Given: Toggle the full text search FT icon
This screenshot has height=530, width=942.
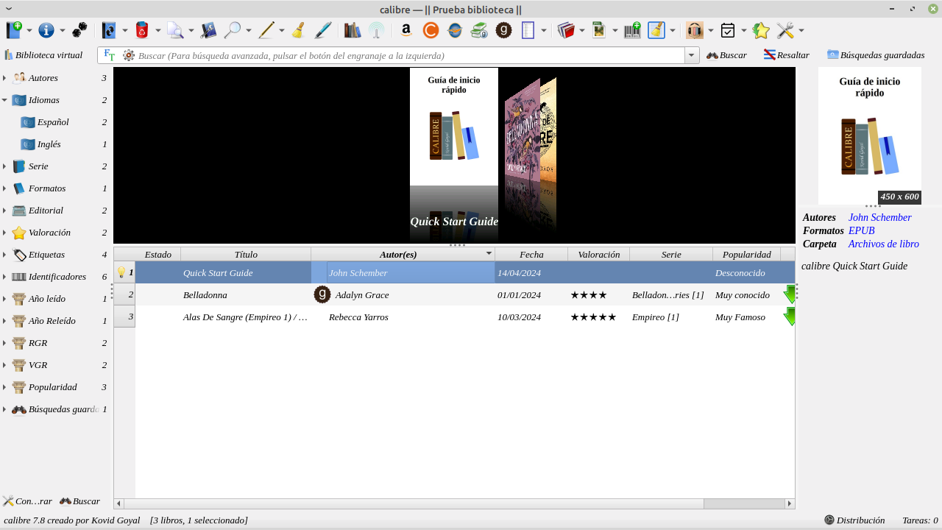Looking at the screenshot, I should [x=110, y=55].
